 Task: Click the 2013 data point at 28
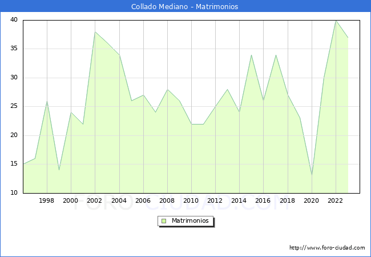(x=227, y=90)
